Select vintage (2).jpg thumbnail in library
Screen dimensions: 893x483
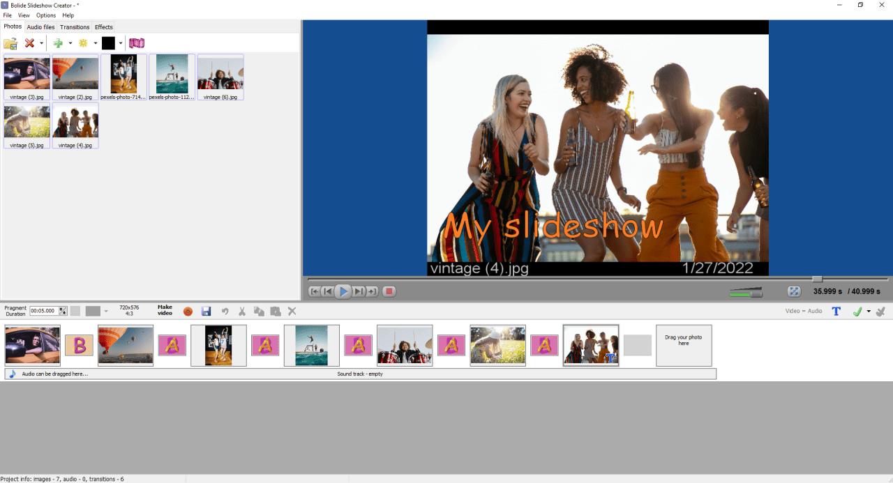(x=75, y=77)
